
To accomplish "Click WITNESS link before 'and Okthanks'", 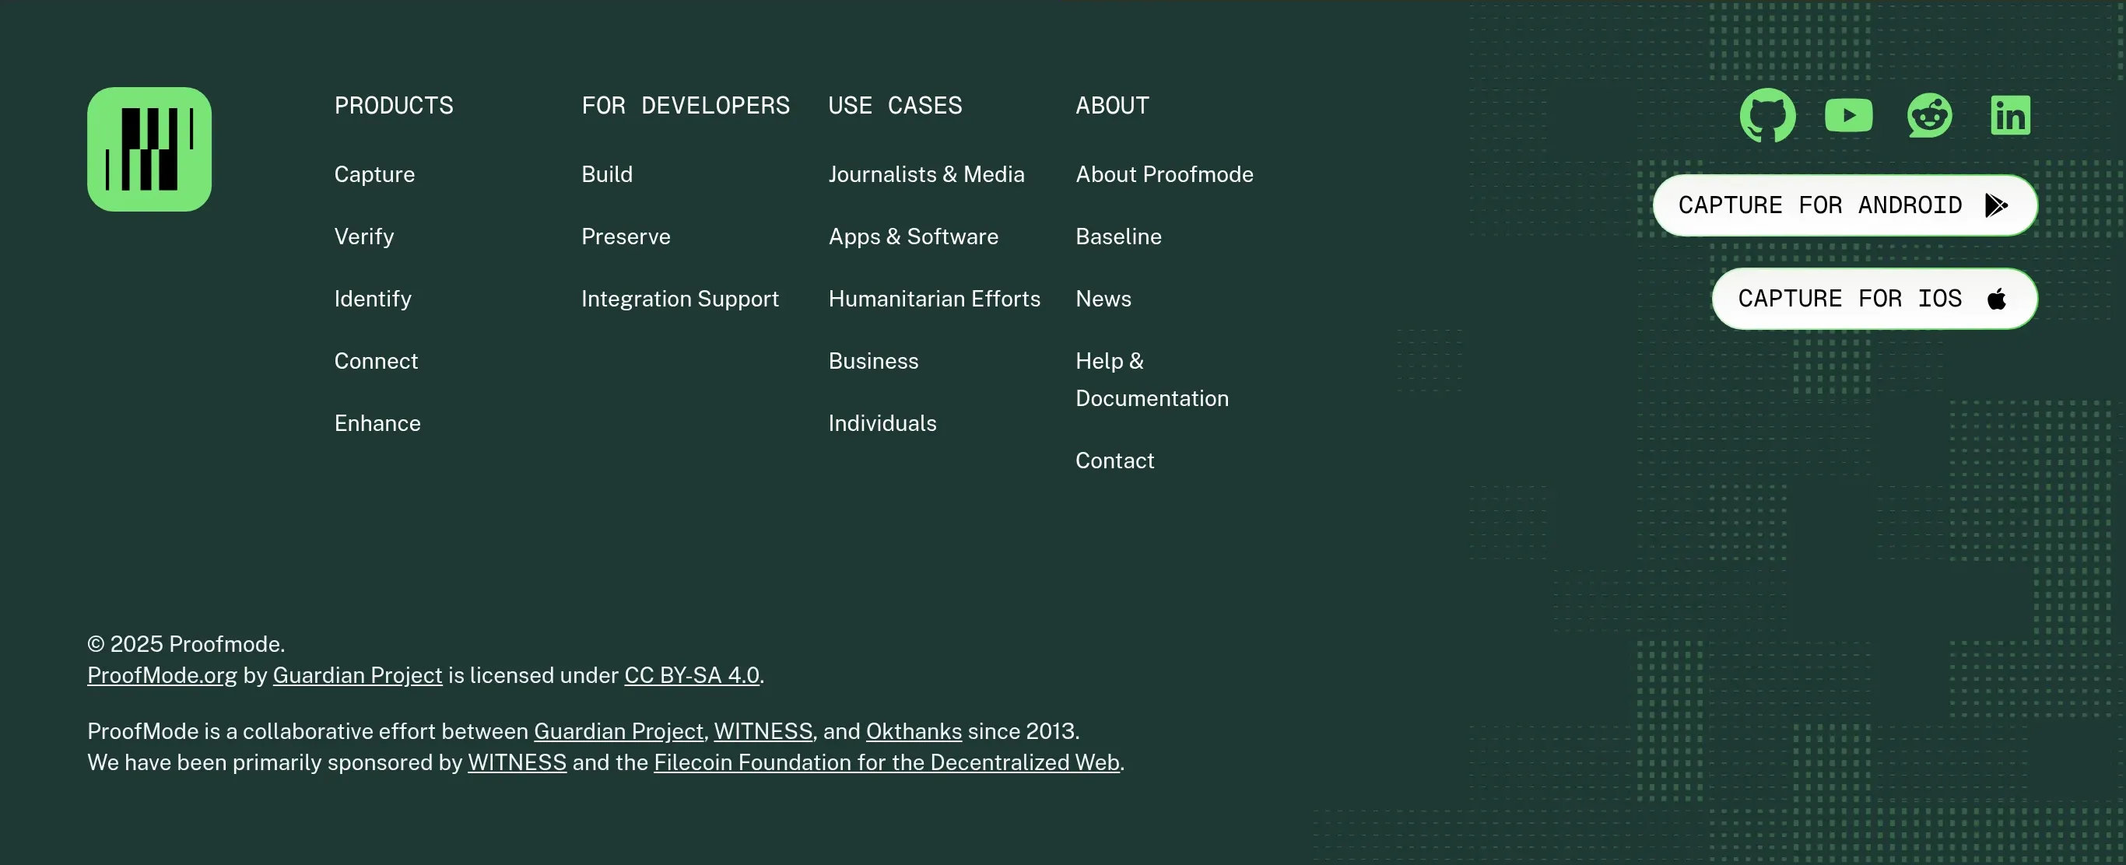I will pos(763,731).
